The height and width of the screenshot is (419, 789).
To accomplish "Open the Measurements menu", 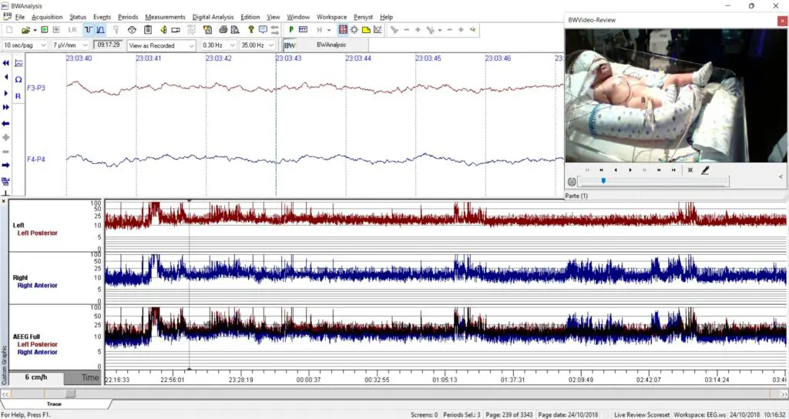I will (165, 17).
